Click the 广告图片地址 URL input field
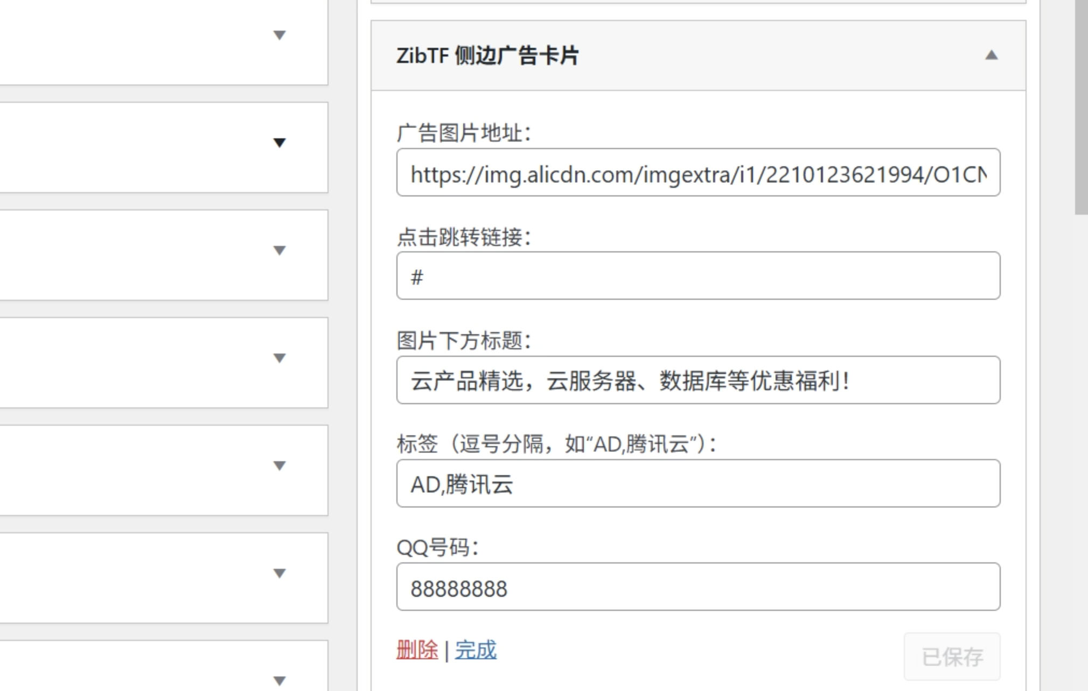The image size is (1088, 691). pyautogui.click(x=698, y=173)
